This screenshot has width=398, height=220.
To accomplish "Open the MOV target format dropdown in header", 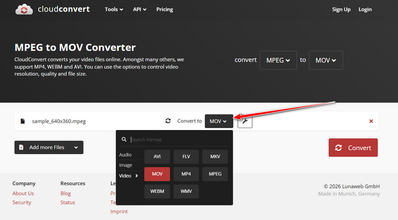I will pos(325,60).
